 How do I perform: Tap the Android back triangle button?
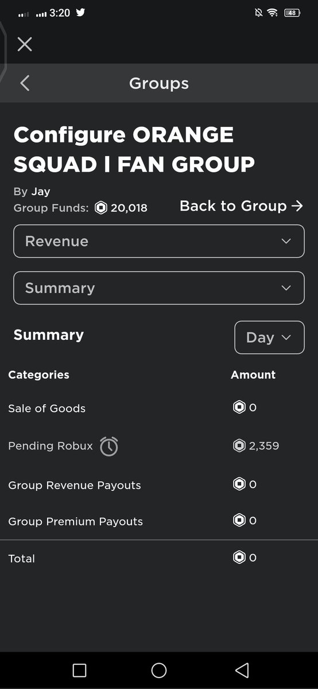242,670
